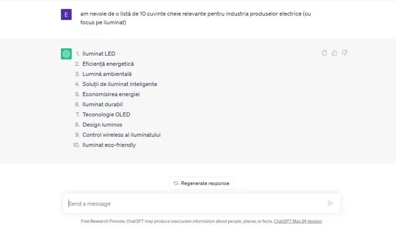
Task: Open the ChatGPT May 24 Version link
Action: 298,221
